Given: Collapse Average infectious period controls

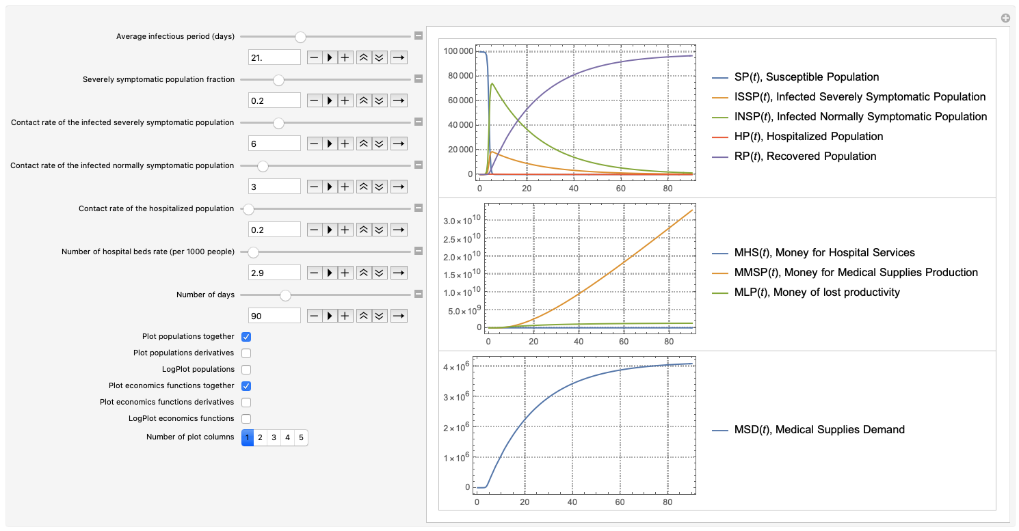Looking at the screenshot, I should (x=419, y=36).
